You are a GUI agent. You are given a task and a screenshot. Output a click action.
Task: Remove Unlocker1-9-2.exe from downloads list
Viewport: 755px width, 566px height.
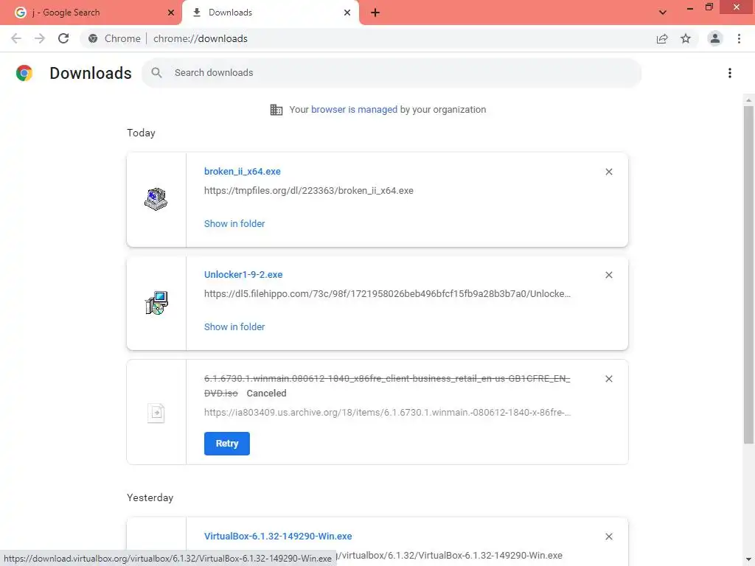tap(609, 275)
